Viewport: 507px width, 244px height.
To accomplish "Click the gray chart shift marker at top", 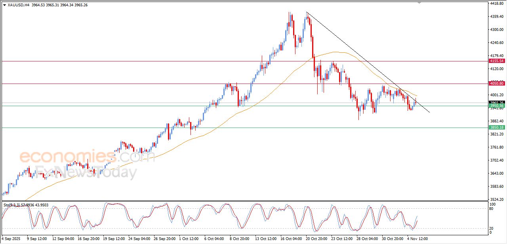I will (x=419, y=3).
